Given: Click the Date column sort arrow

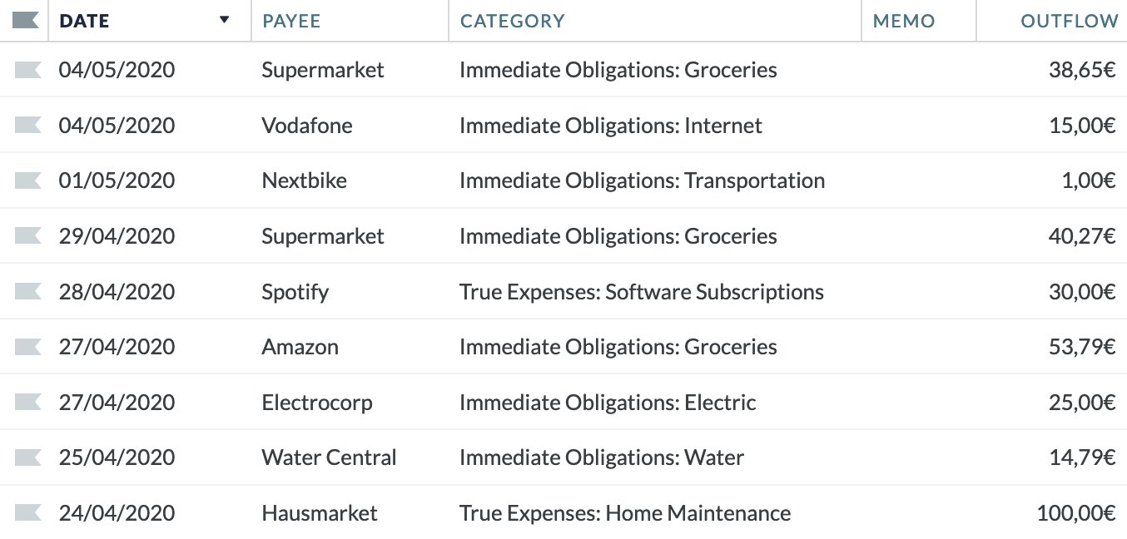Looking at the screenshot, I should click(x=224, y=20).
